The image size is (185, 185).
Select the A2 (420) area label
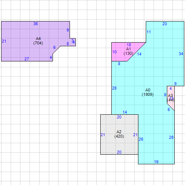pyautogui.click(x=119, y=134)
